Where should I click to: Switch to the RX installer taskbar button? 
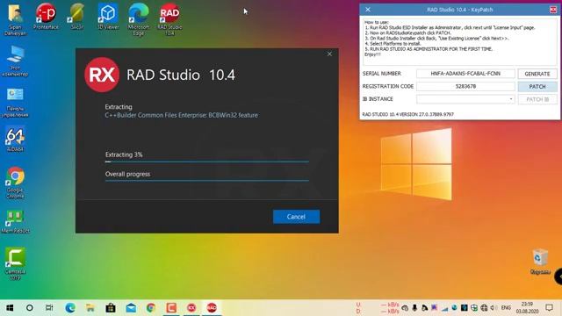(x=191, y=308)
